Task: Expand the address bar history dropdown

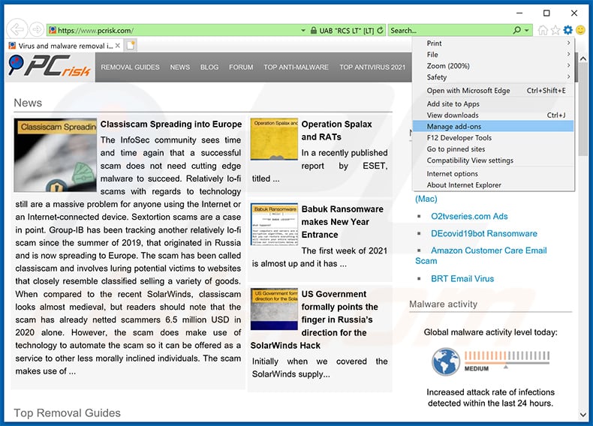Action: pyautogui.click(x=303, y=30)
